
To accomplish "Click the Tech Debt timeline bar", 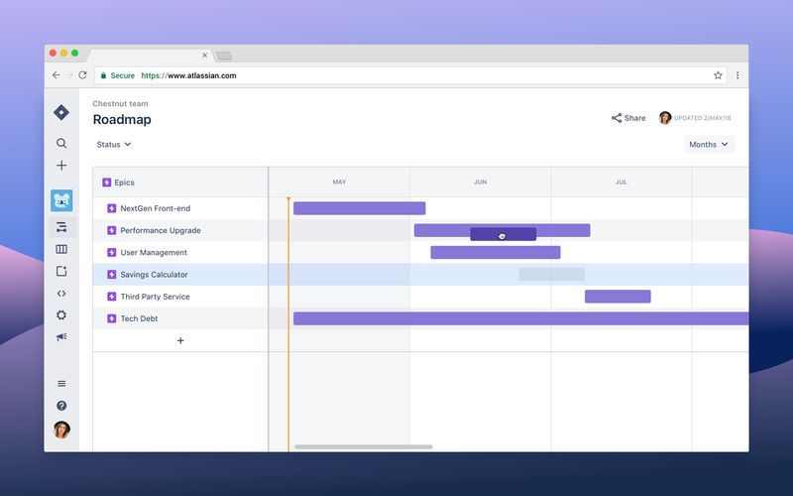I will pos(521,318).
